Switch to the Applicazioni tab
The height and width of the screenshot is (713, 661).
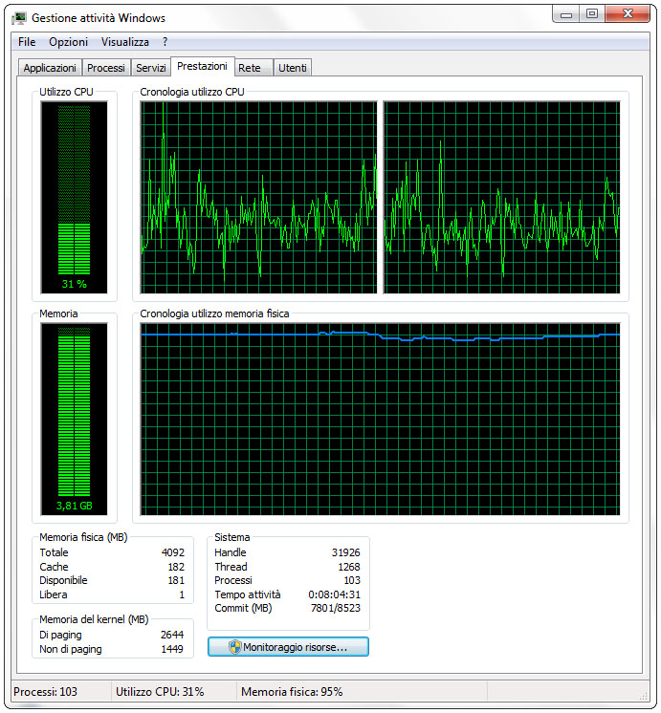point(50,68)
